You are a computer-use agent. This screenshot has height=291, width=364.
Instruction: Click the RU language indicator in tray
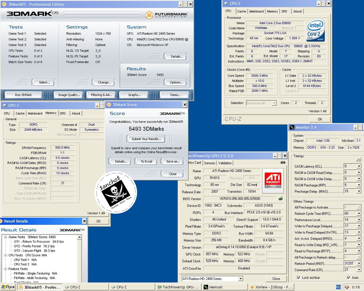pyautogui.click(x=338, y=287)
